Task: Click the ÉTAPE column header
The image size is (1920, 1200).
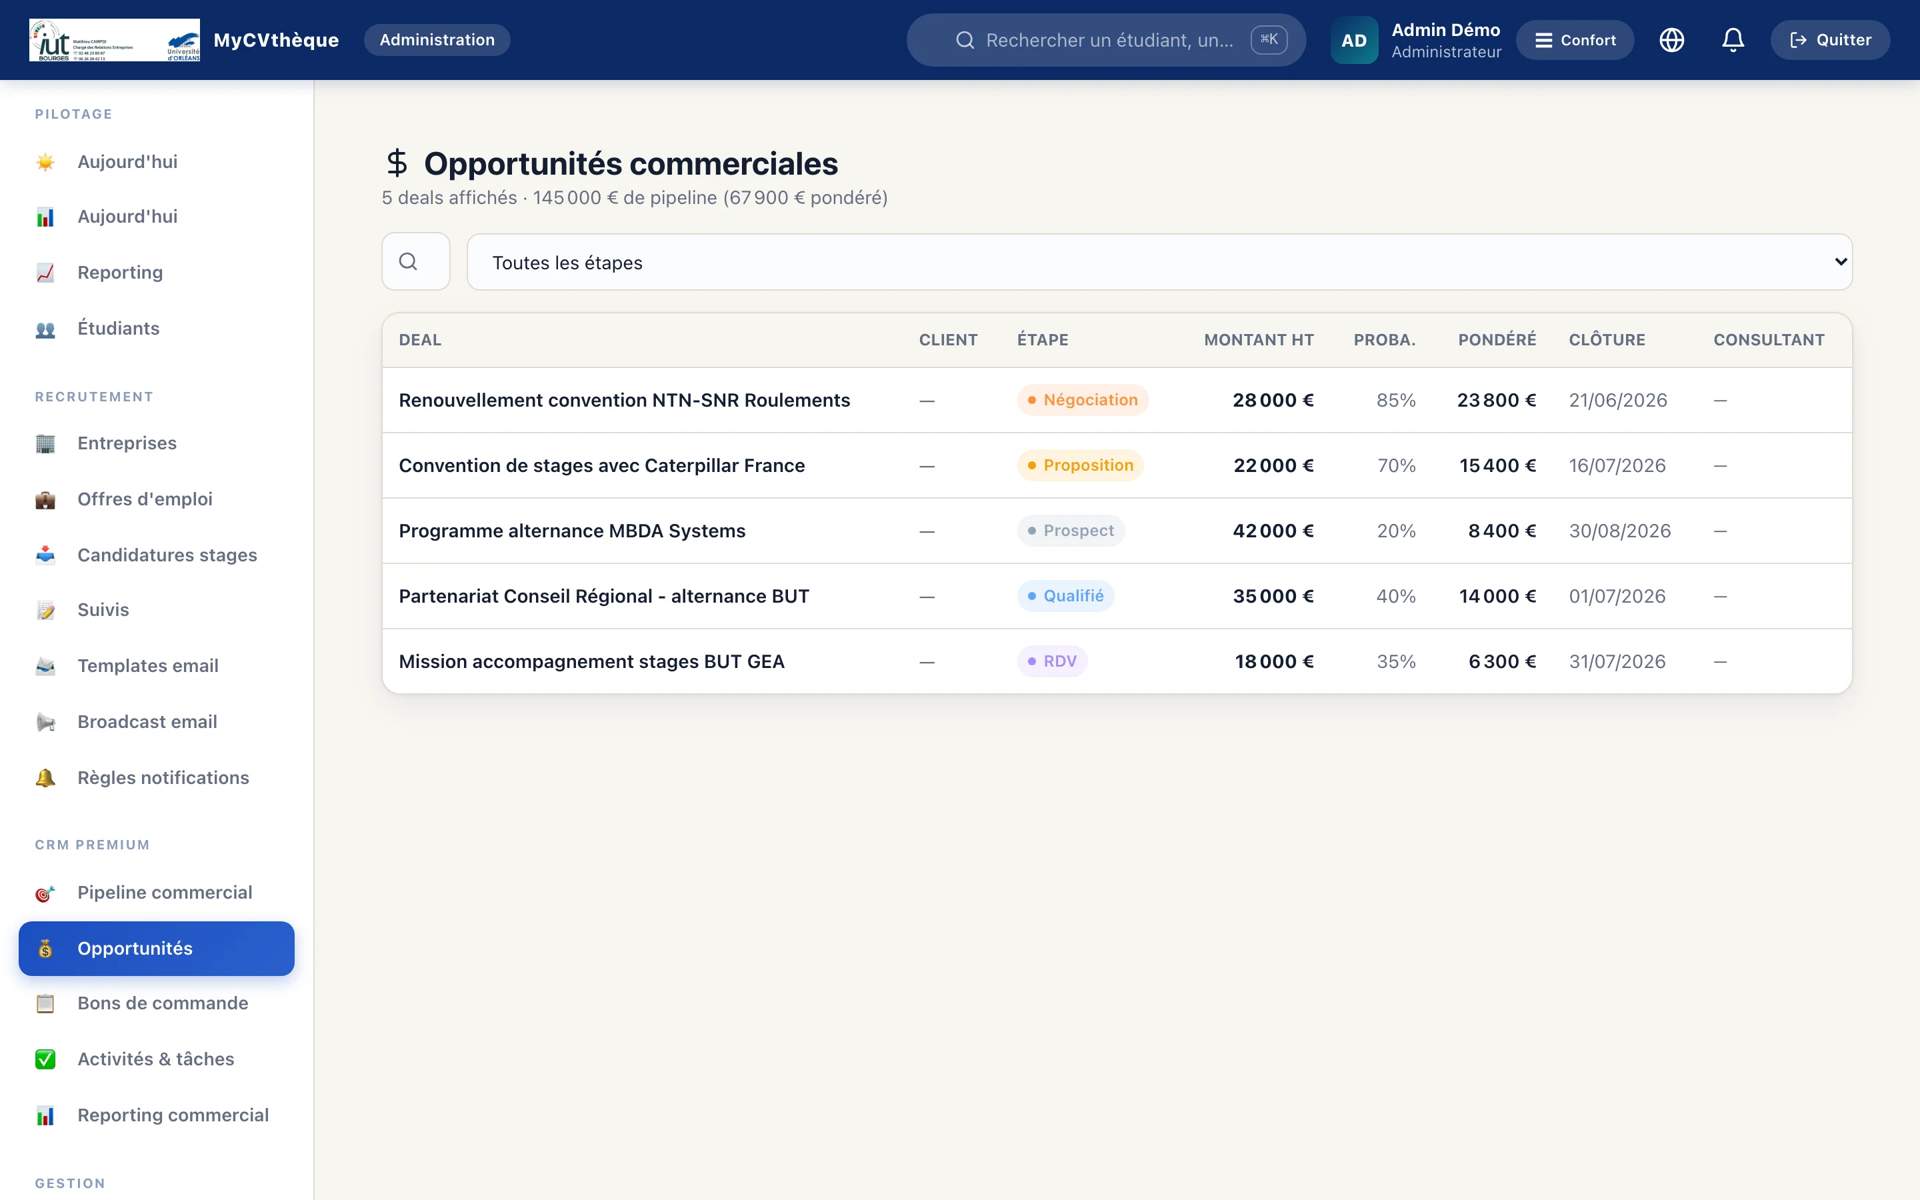Action: point(1043,340)
